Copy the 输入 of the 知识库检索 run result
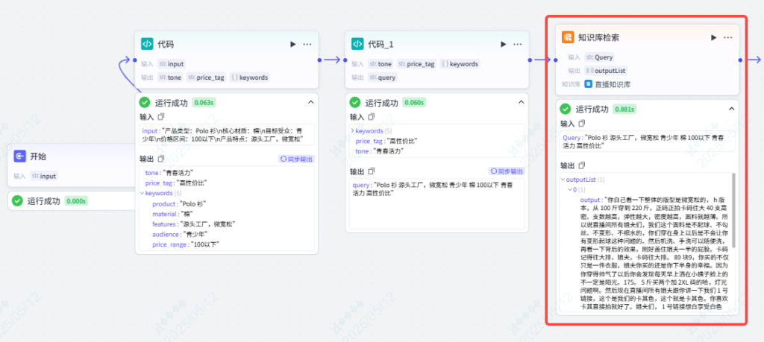The image size is (764, 342). click(x=582, y=124)
